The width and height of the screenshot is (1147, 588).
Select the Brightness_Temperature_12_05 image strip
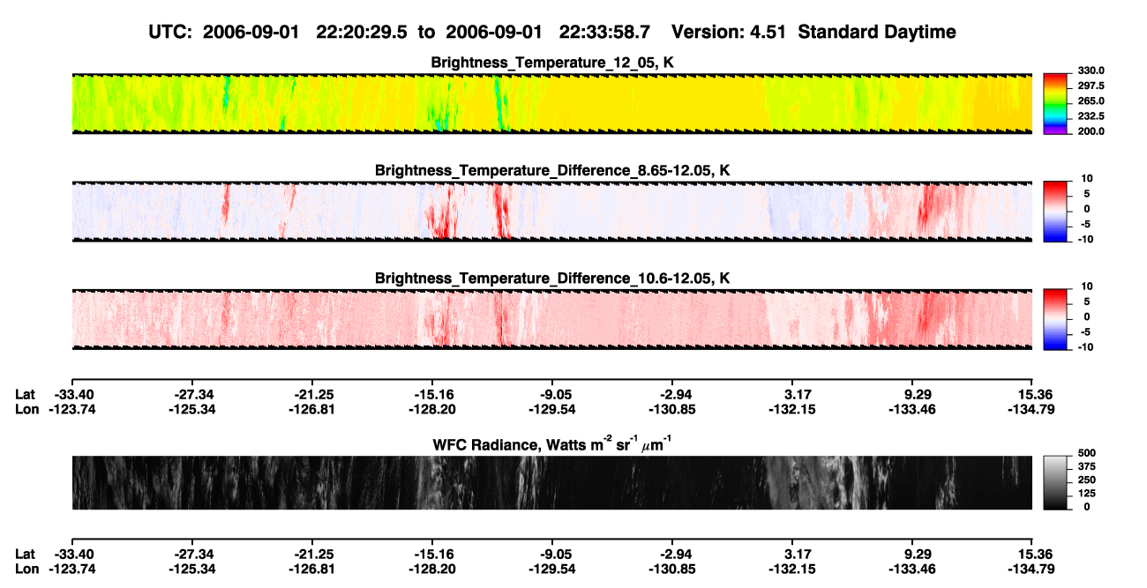(551, 103)
